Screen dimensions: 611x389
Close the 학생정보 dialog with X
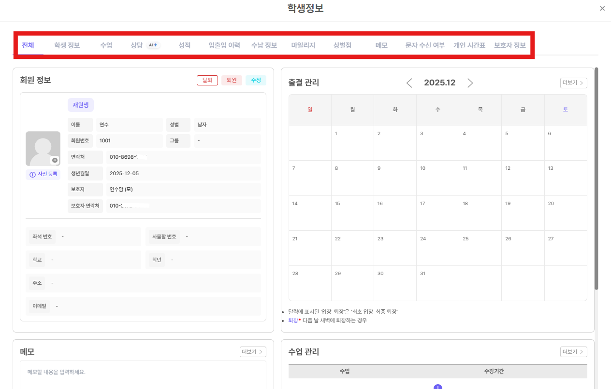coord(602,8)
